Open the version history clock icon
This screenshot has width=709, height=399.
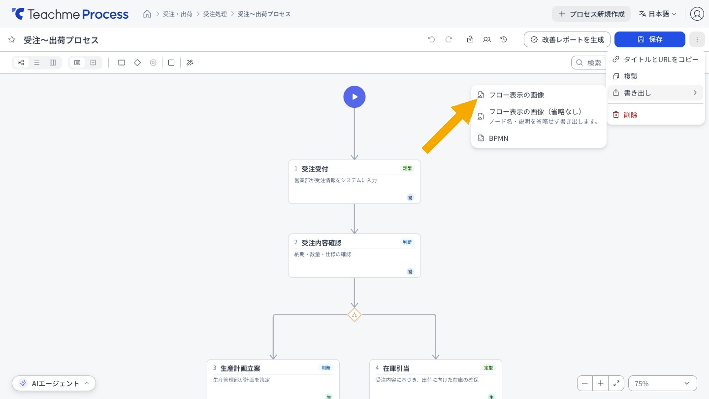(x=504, y=39)
